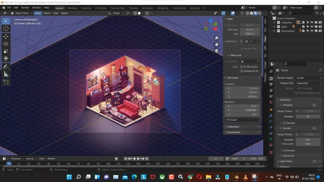Screen dimensions: 324x182
Task: Jump to timeline start frame
Action: 126,159
